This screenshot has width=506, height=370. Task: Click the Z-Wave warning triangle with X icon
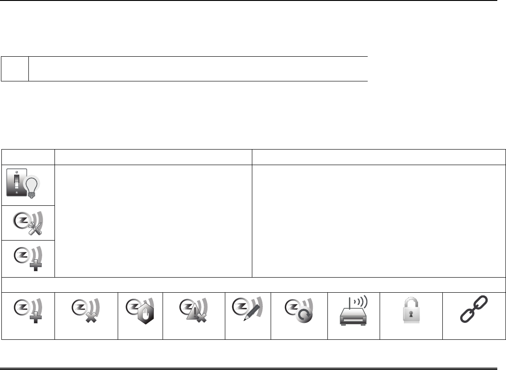[x=194, y=311]
